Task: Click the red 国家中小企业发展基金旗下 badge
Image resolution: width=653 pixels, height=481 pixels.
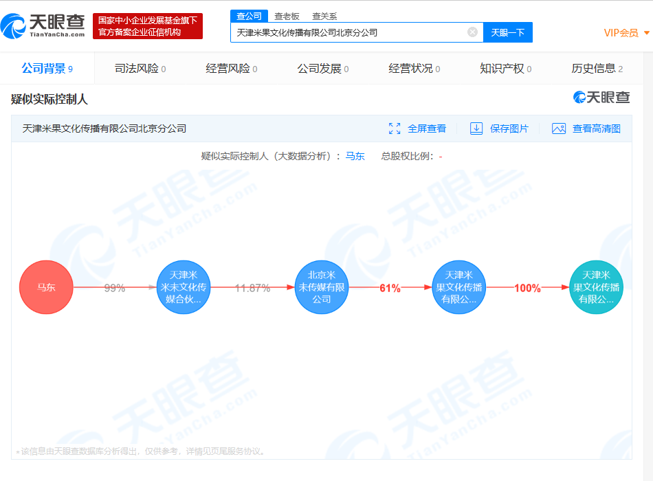Action: [x=147, y=26]
